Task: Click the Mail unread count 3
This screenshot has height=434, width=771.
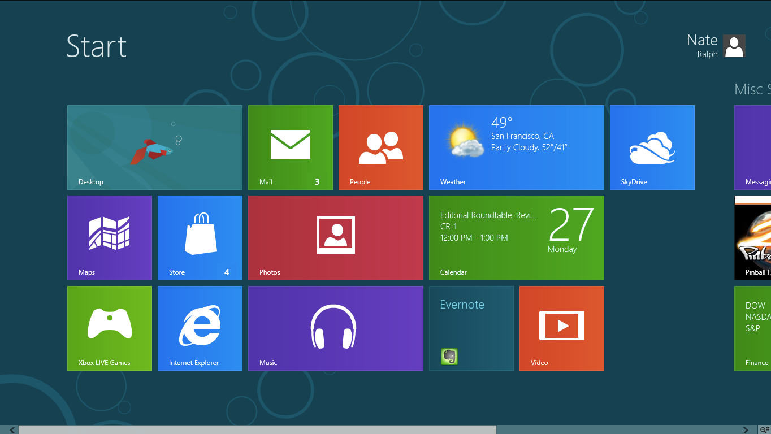Action: tap(317, 182)
